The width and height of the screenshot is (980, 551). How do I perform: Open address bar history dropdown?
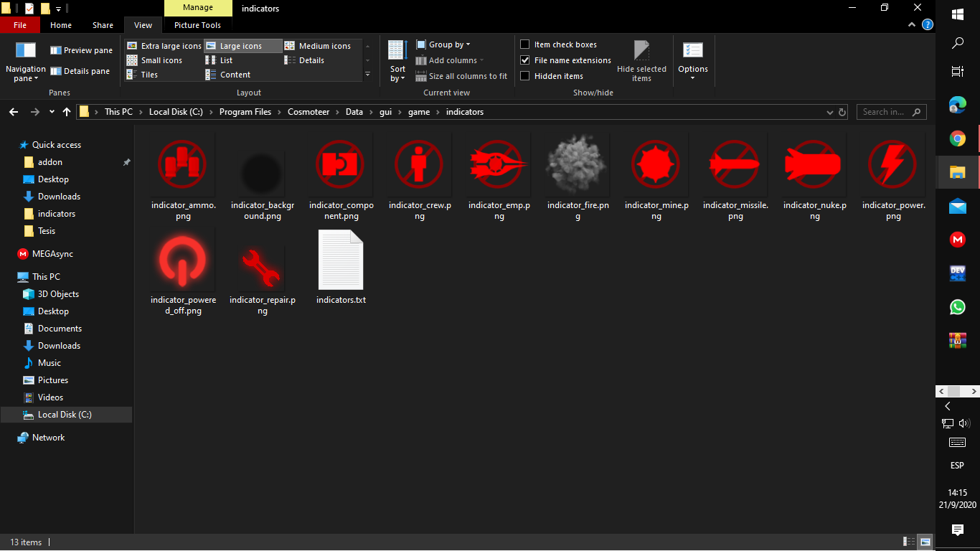[x=829, y=112]
